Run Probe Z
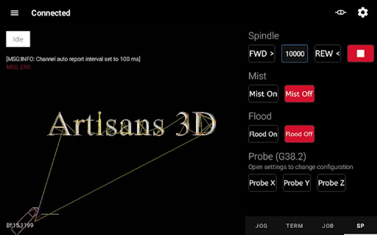Viewport: 377px width, 235px height. coord(331,183)
